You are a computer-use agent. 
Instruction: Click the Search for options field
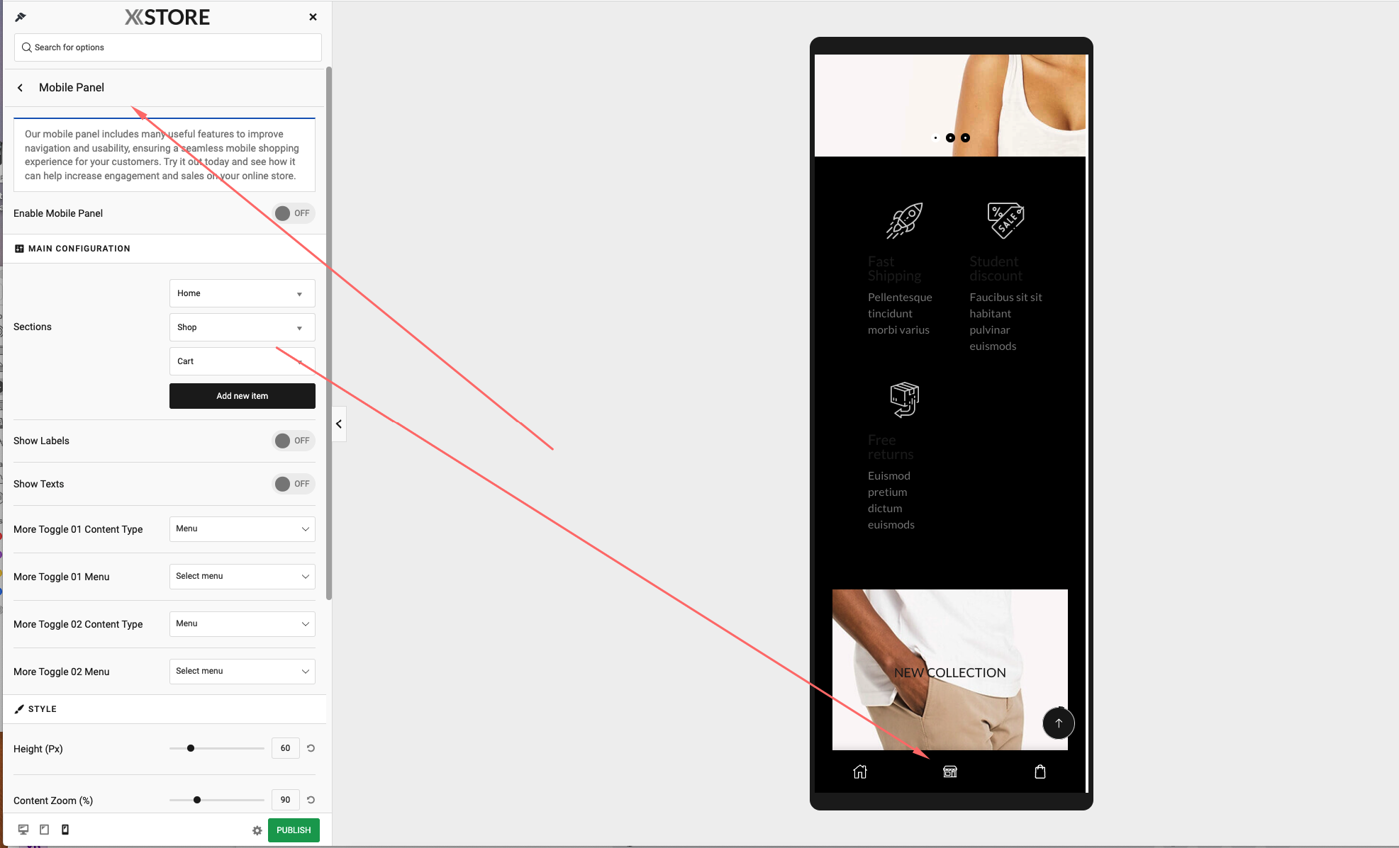pos(168,47)
